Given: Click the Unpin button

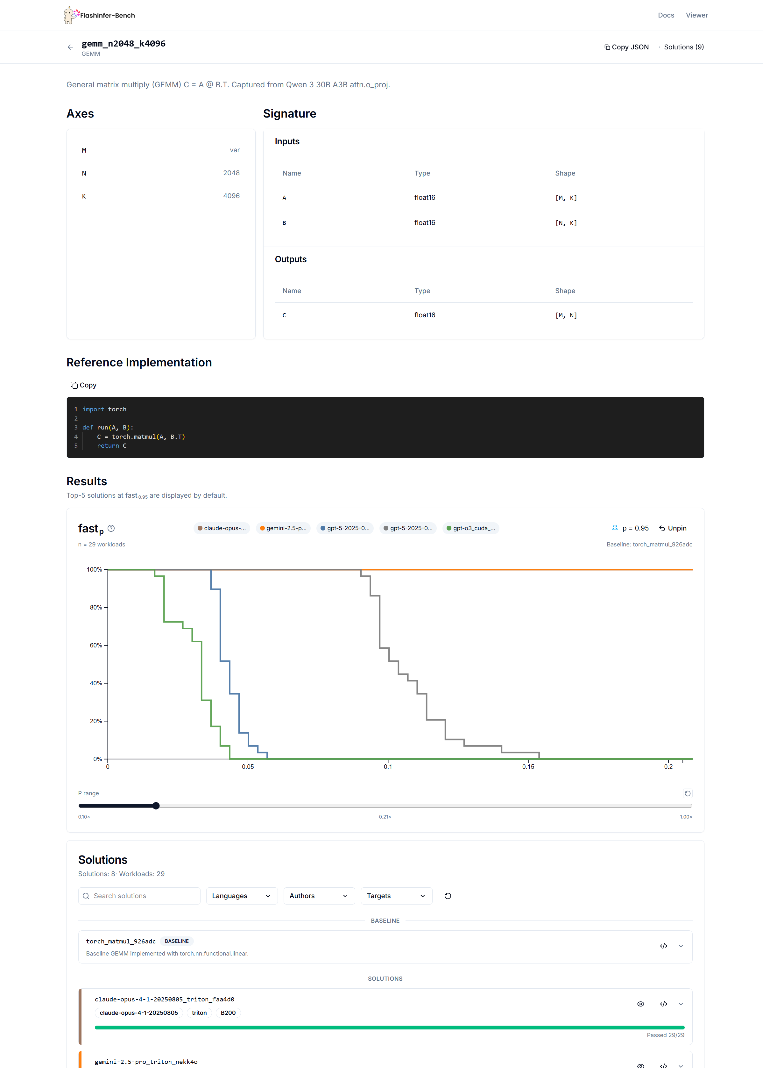Looking at the screenshot, I should click(672, 528).
